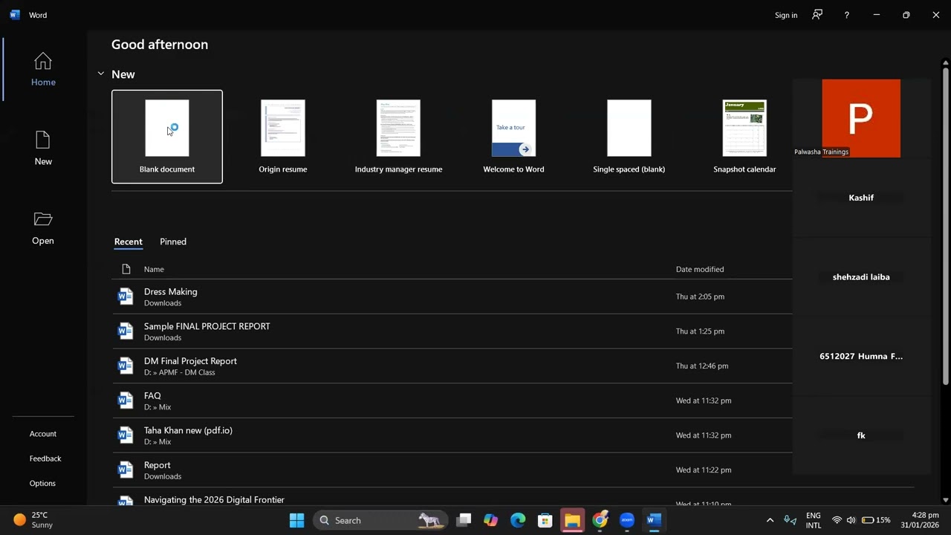
Task: Open Microsoft Store from the taskbar
Action: 545,520
